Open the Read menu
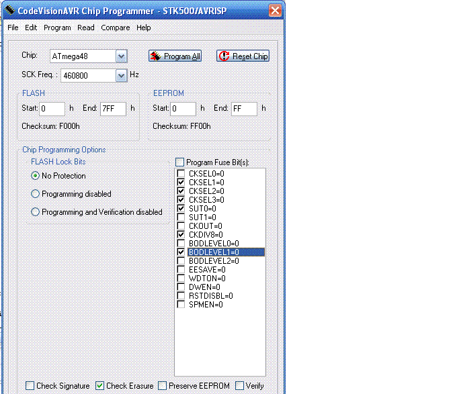 tap(86, 28)
